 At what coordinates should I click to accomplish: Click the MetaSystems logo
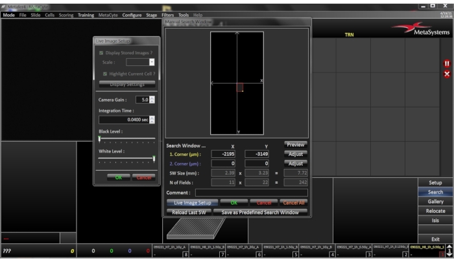[x=420, y=29]
